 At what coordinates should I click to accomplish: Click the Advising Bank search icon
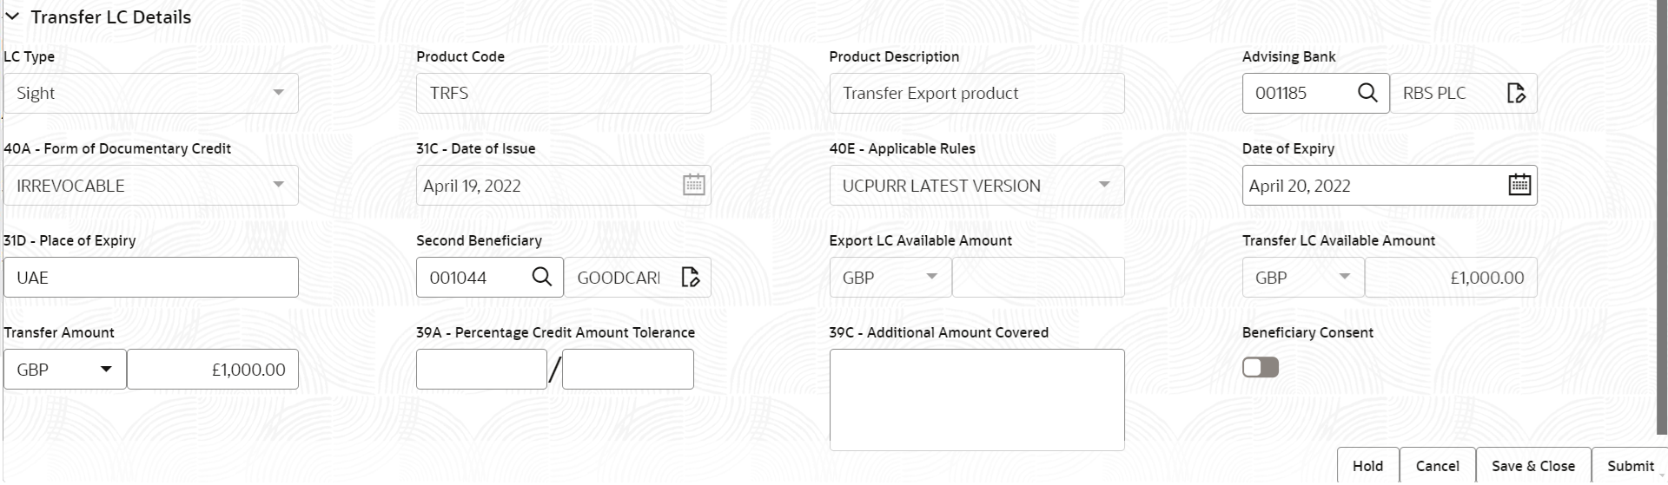coord(1367,94)
